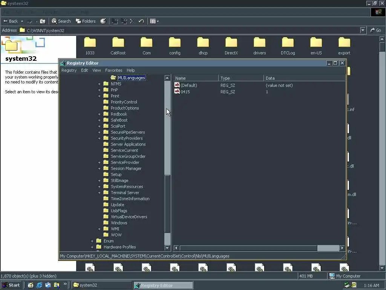Viewport: 386px width, 290px height.
Task: Click the values pane horizontal scroll-right arrow
Action: click(342, 248)
